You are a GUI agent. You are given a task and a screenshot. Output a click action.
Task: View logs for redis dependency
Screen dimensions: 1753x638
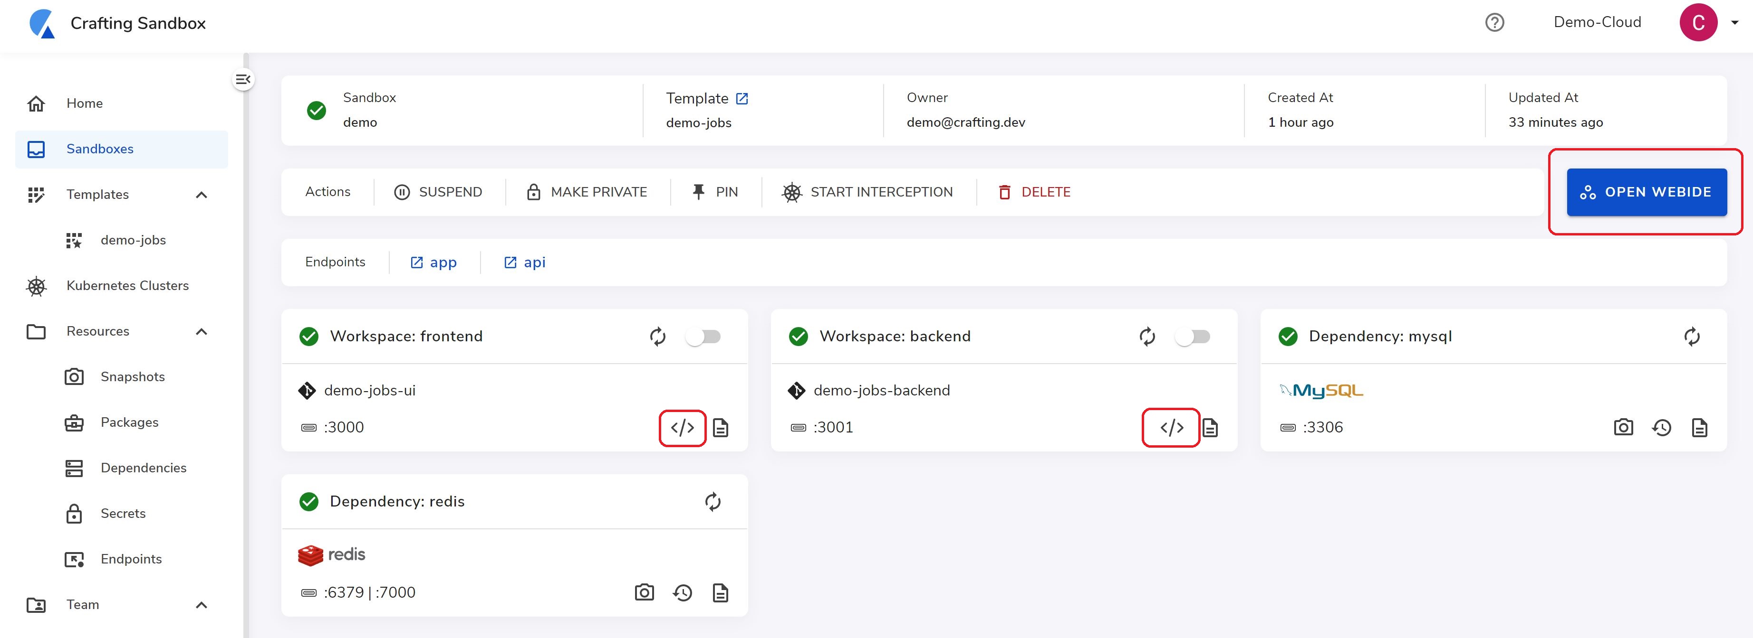point(720,592)
